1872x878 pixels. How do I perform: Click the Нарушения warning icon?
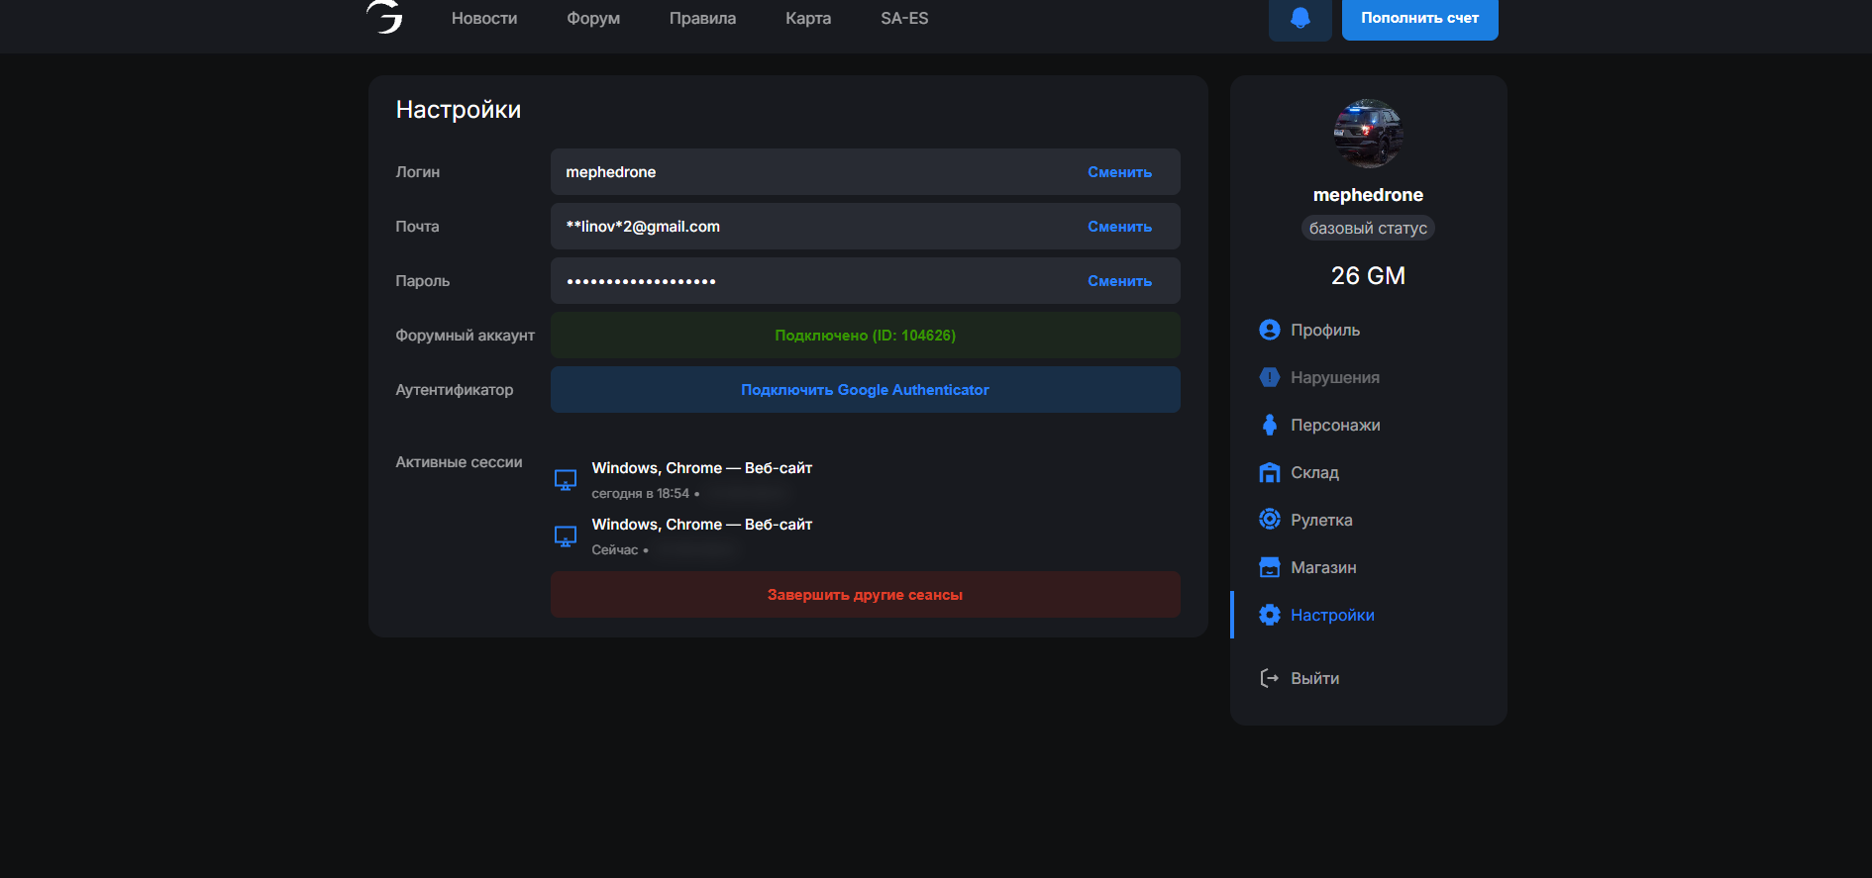click(1269, 377)
